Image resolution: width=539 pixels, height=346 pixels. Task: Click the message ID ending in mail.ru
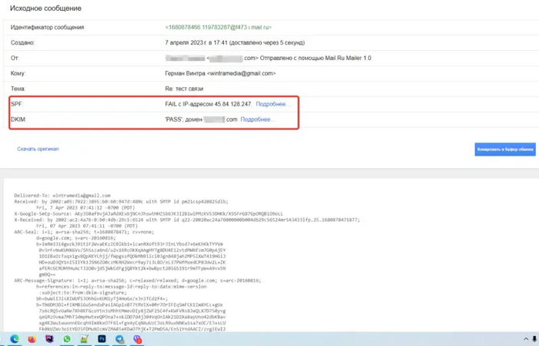point(218,27)
